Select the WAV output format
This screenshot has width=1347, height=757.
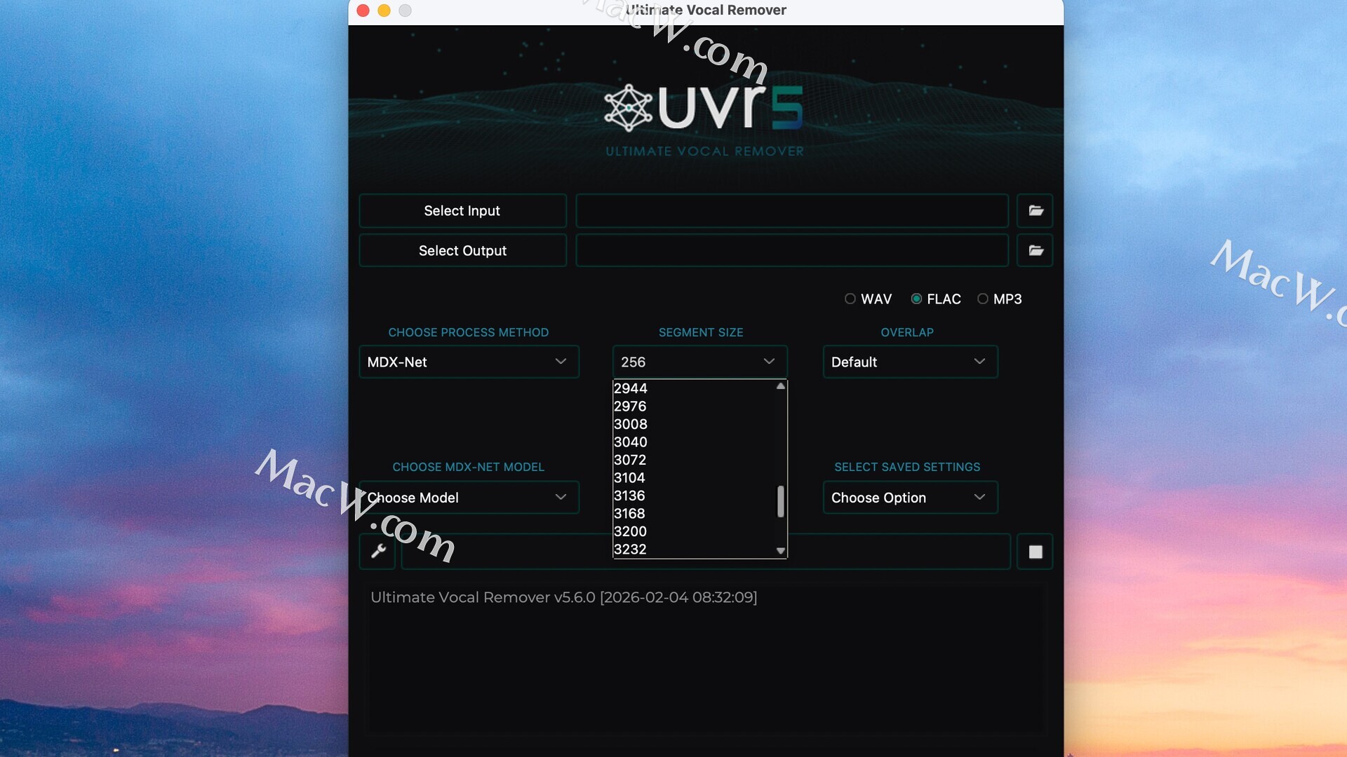coord(850,299)
